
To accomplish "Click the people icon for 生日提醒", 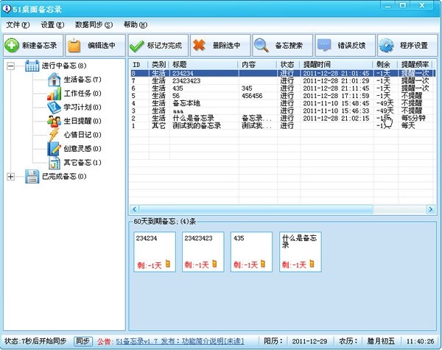I will [54, 121].
